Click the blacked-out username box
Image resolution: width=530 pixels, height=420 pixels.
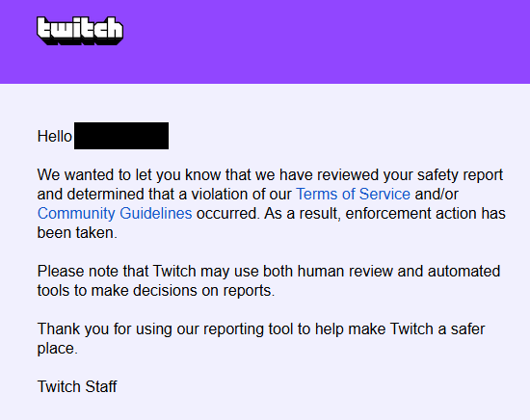[121, 136]
